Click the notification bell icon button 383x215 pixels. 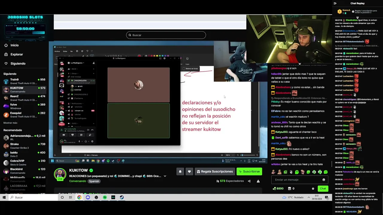[x=180, y=171]
